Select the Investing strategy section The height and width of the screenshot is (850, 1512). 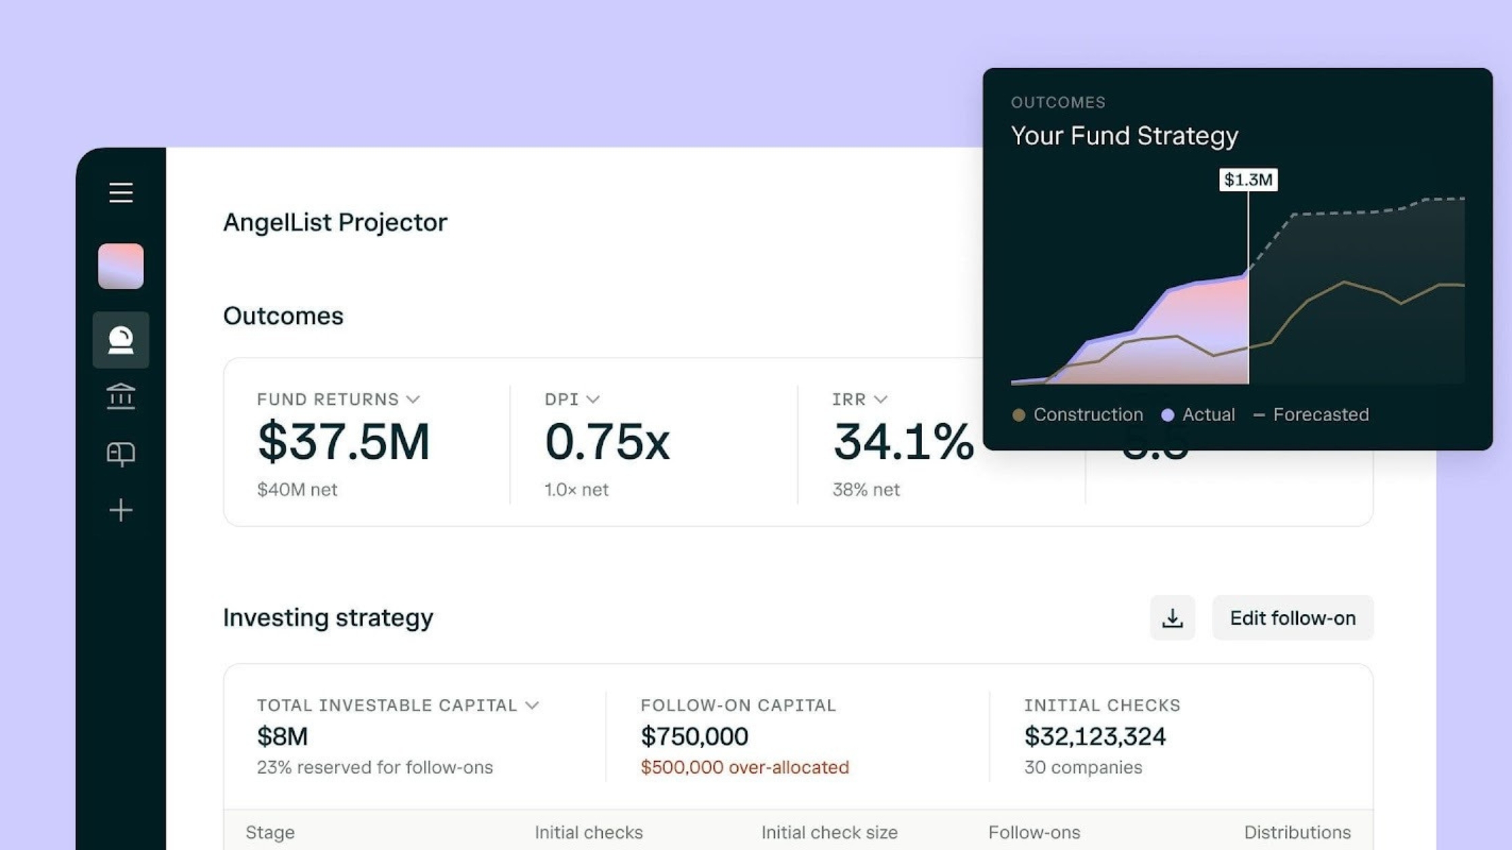point(329,617)
